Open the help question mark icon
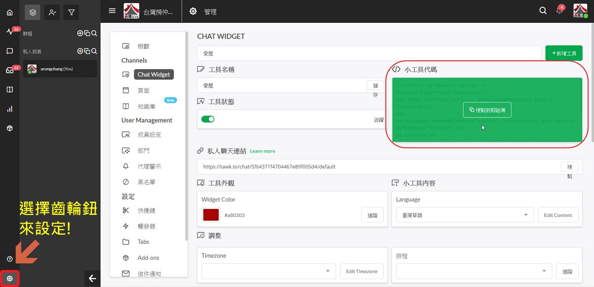This screenshot has width=594, height=287. coord(9,259)
